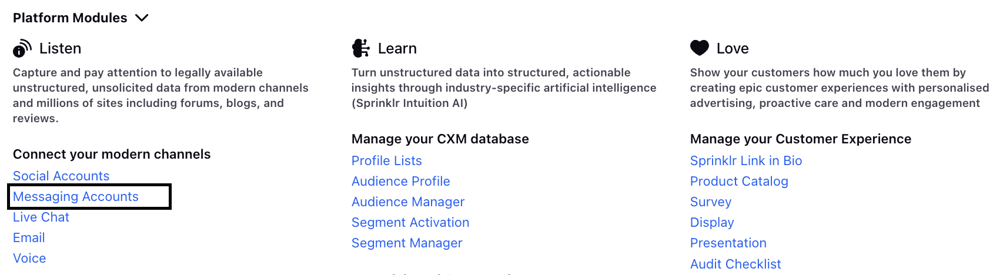The width and height of the screenshot is (1003, 275).
Task: Select the Voice link
Action: pos(29,259)
